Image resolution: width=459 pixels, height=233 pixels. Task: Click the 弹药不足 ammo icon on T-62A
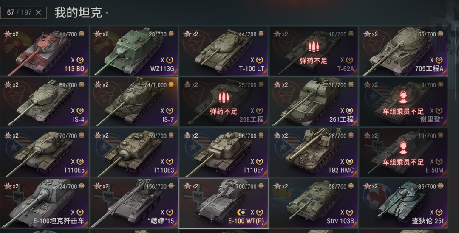(x=314, y=46)
